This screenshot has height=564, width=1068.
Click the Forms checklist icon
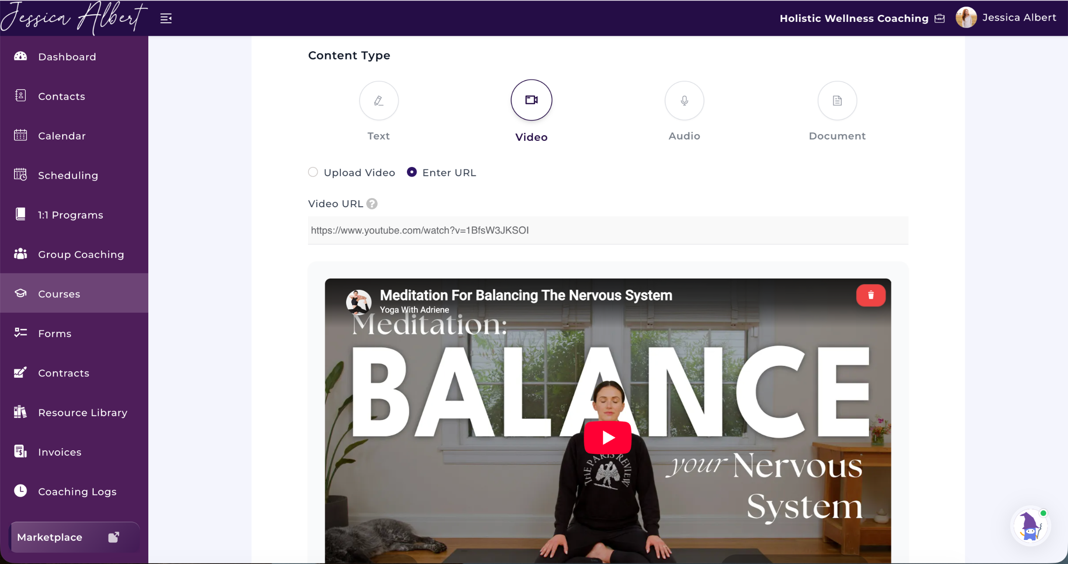point(21,333)
